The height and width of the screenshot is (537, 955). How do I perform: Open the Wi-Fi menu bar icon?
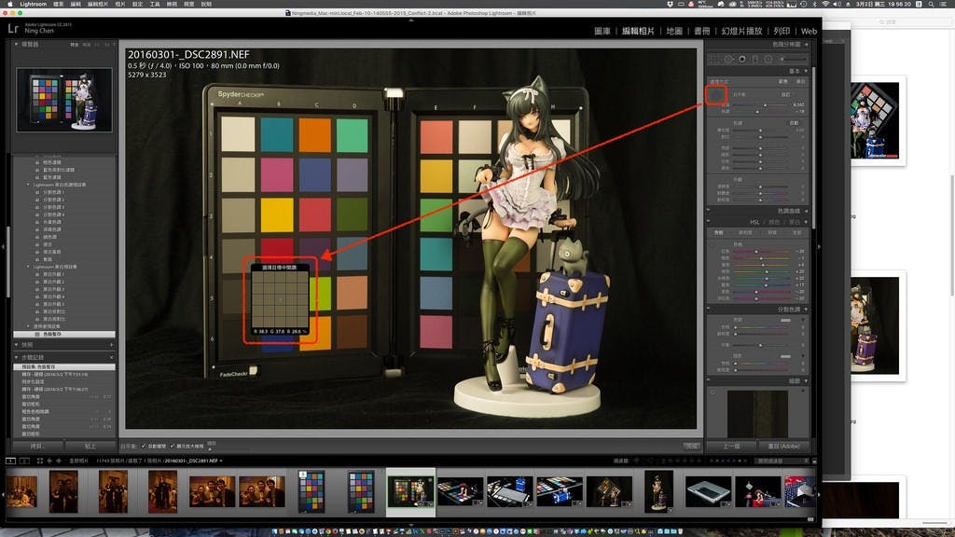click(x=824, y=5)
